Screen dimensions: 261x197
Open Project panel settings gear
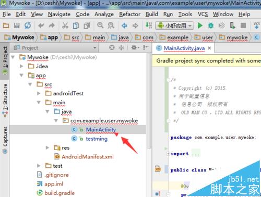coord(135,47)
